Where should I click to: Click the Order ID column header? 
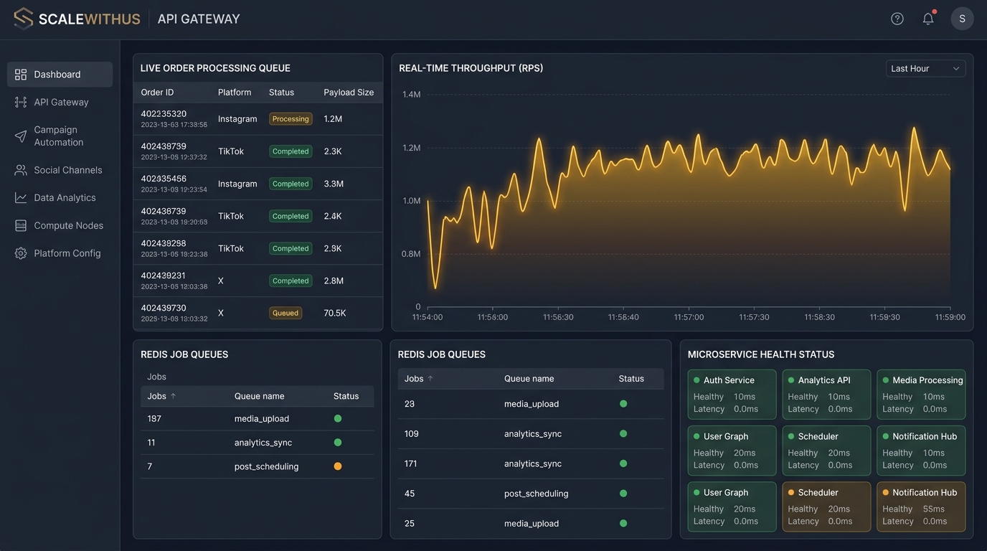coord(157,93)
